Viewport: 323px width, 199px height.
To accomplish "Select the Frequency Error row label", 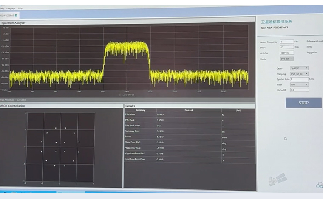I will (x=132, y=131).
